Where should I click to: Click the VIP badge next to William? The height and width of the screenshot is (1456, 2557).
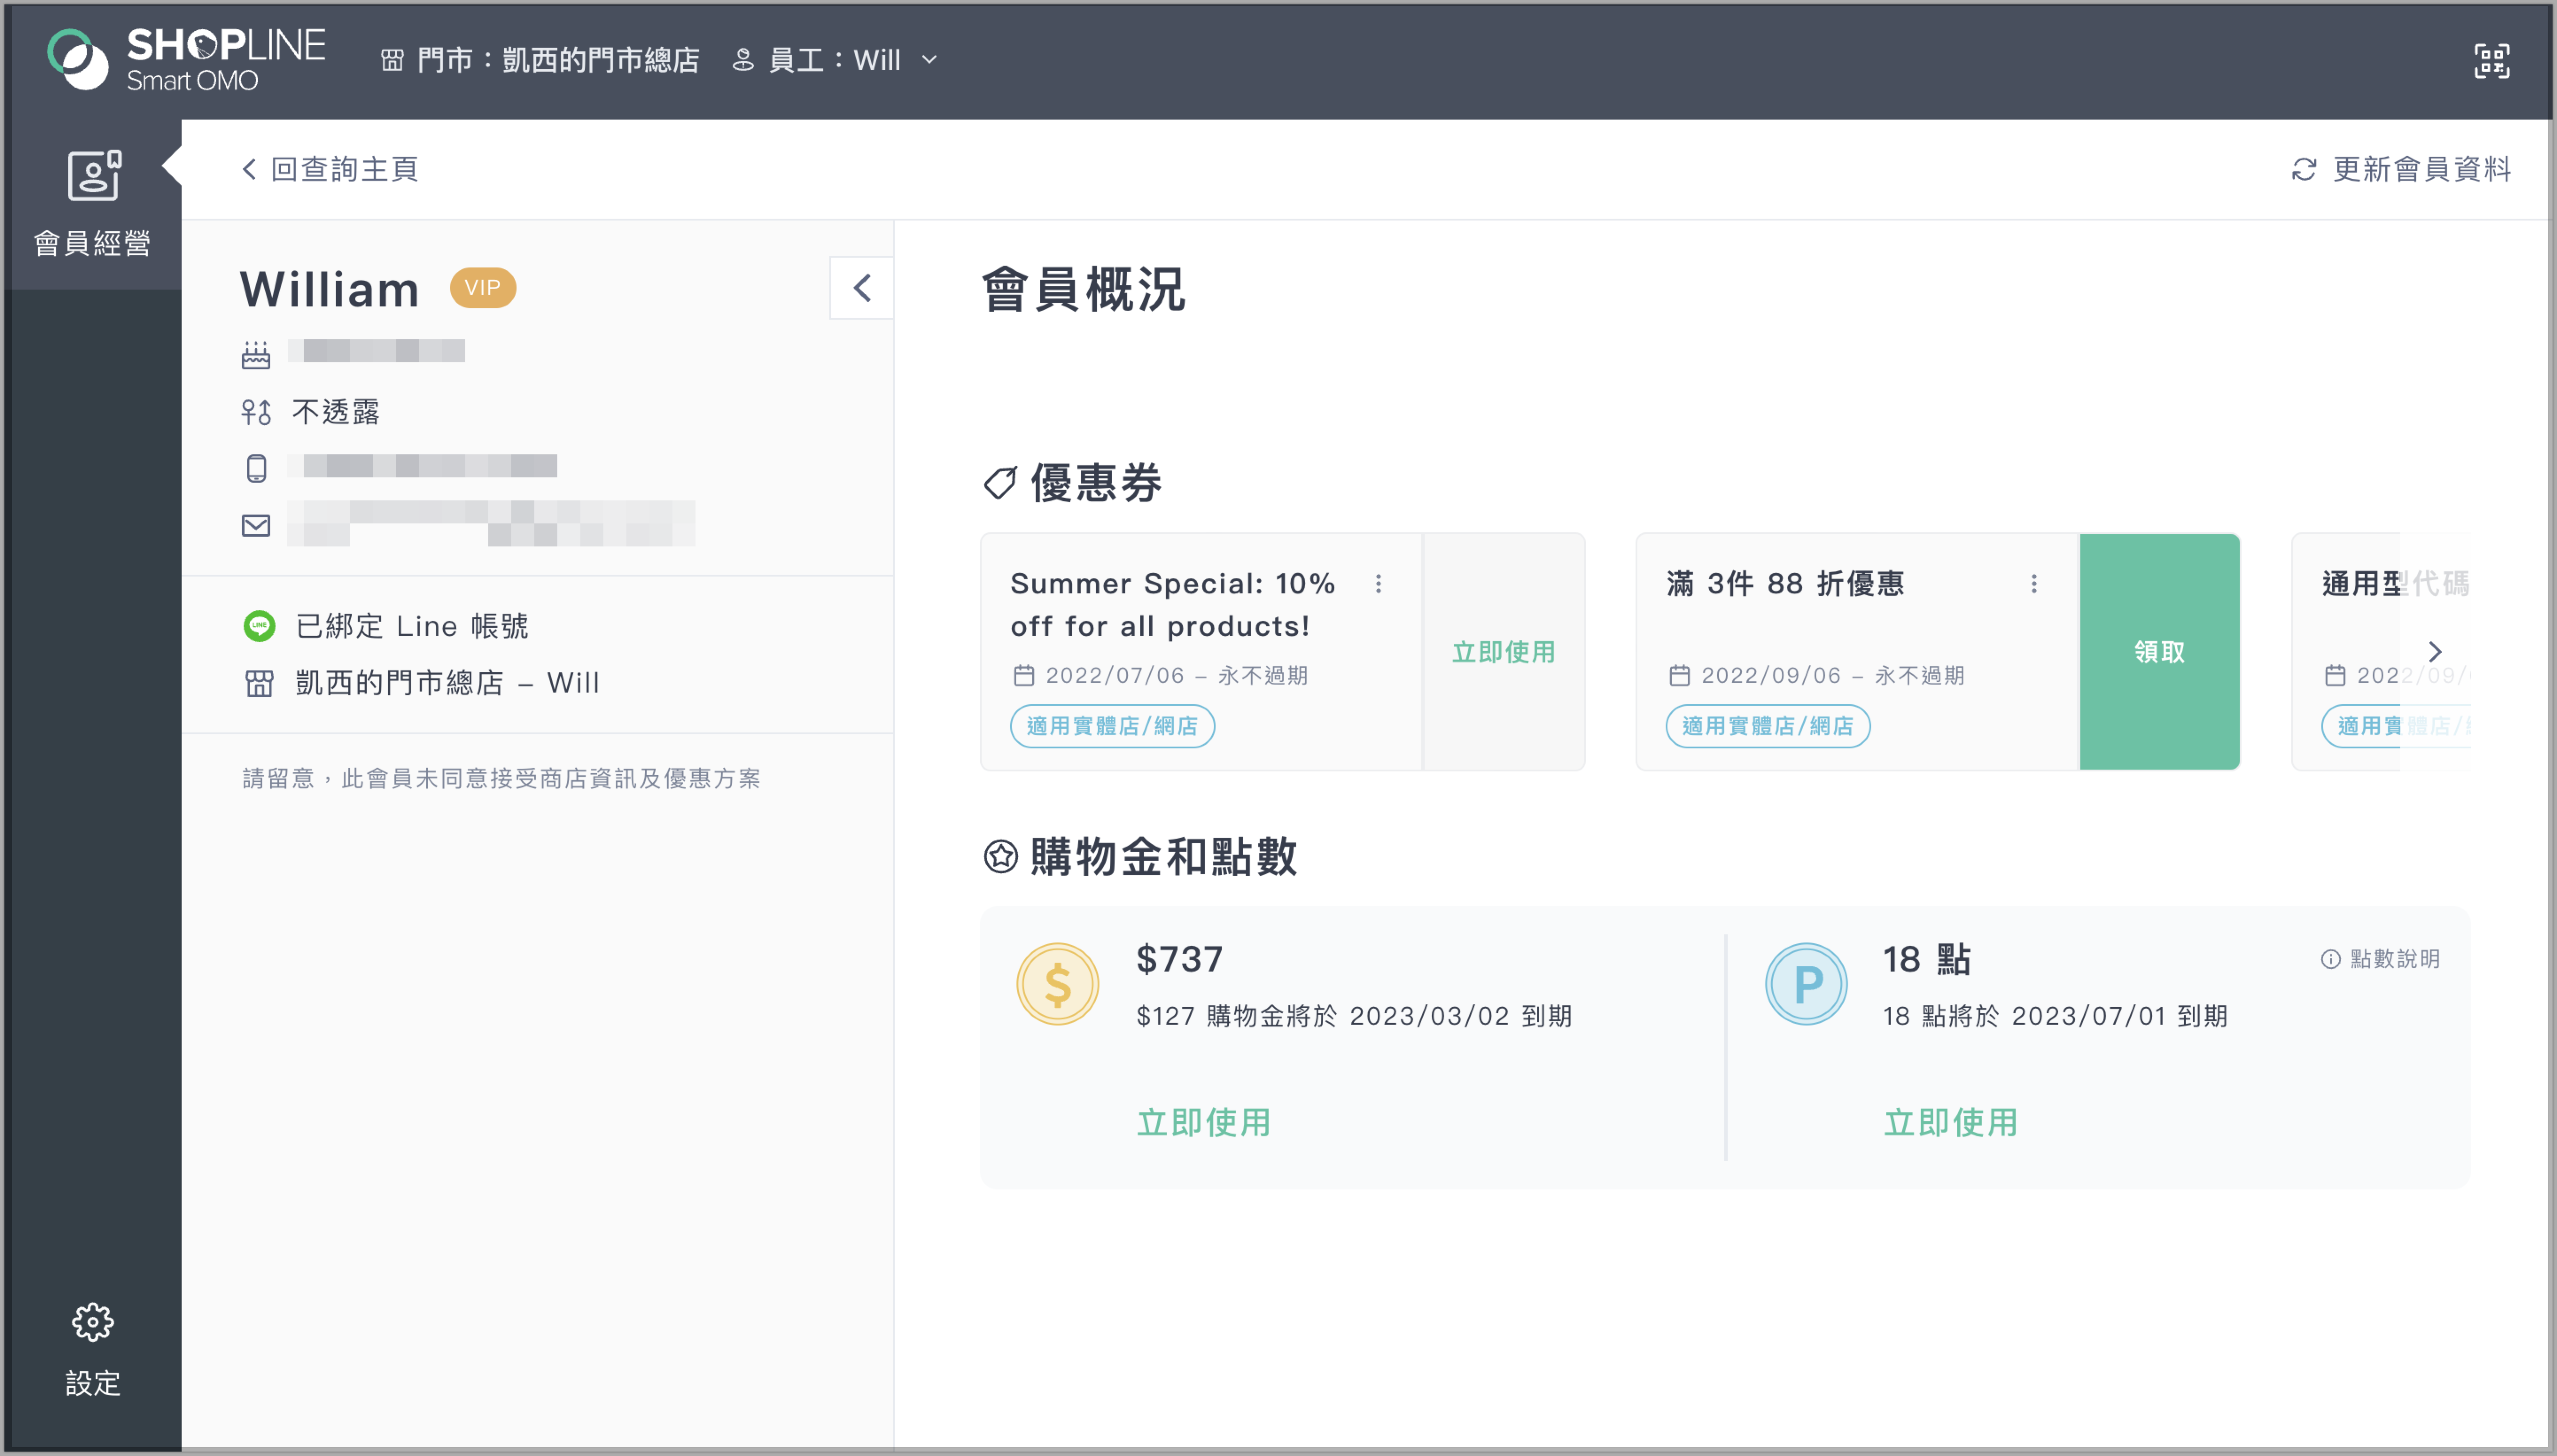tap(483, 288)
